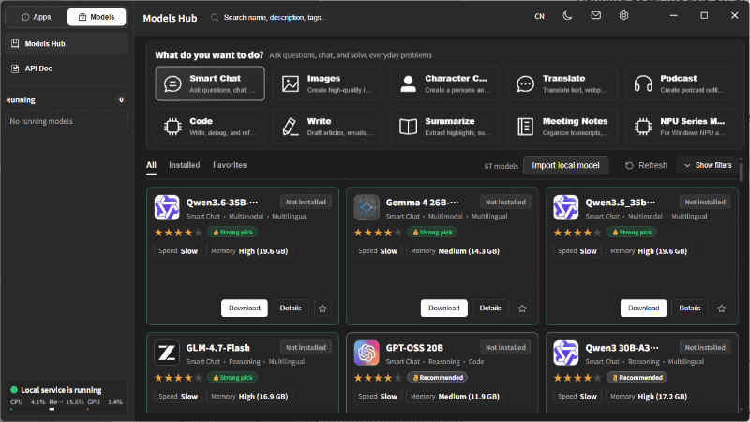Open Models Hub in the sidebar
Image resolution: width=750 pixels, height=422 pixels.
[67, 43]
